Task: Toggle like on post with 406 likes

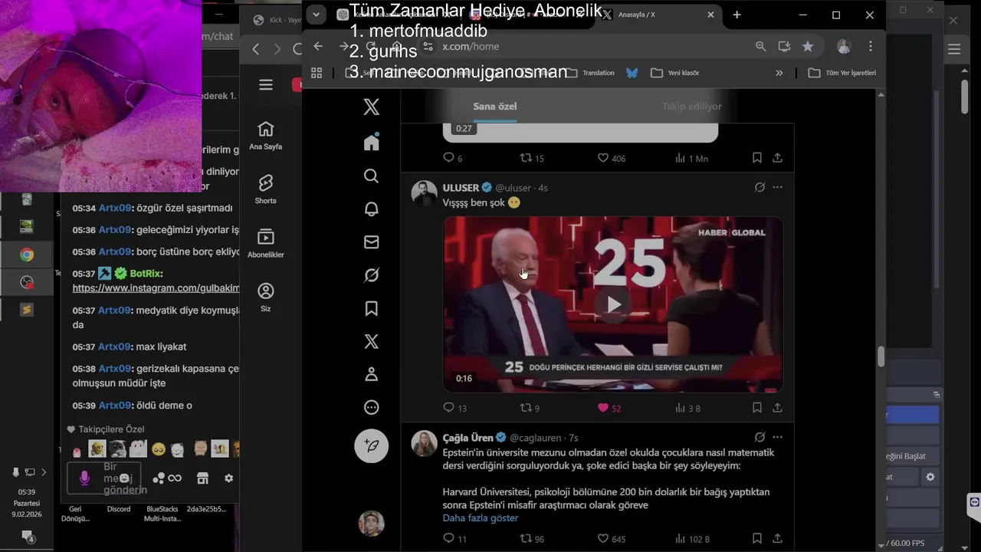Action: (x=612, y=158)
